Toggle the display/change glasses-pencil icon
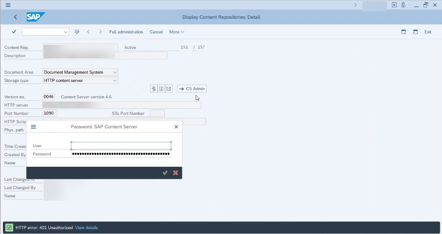Viewport: 442px width, 234px height. 77,32
